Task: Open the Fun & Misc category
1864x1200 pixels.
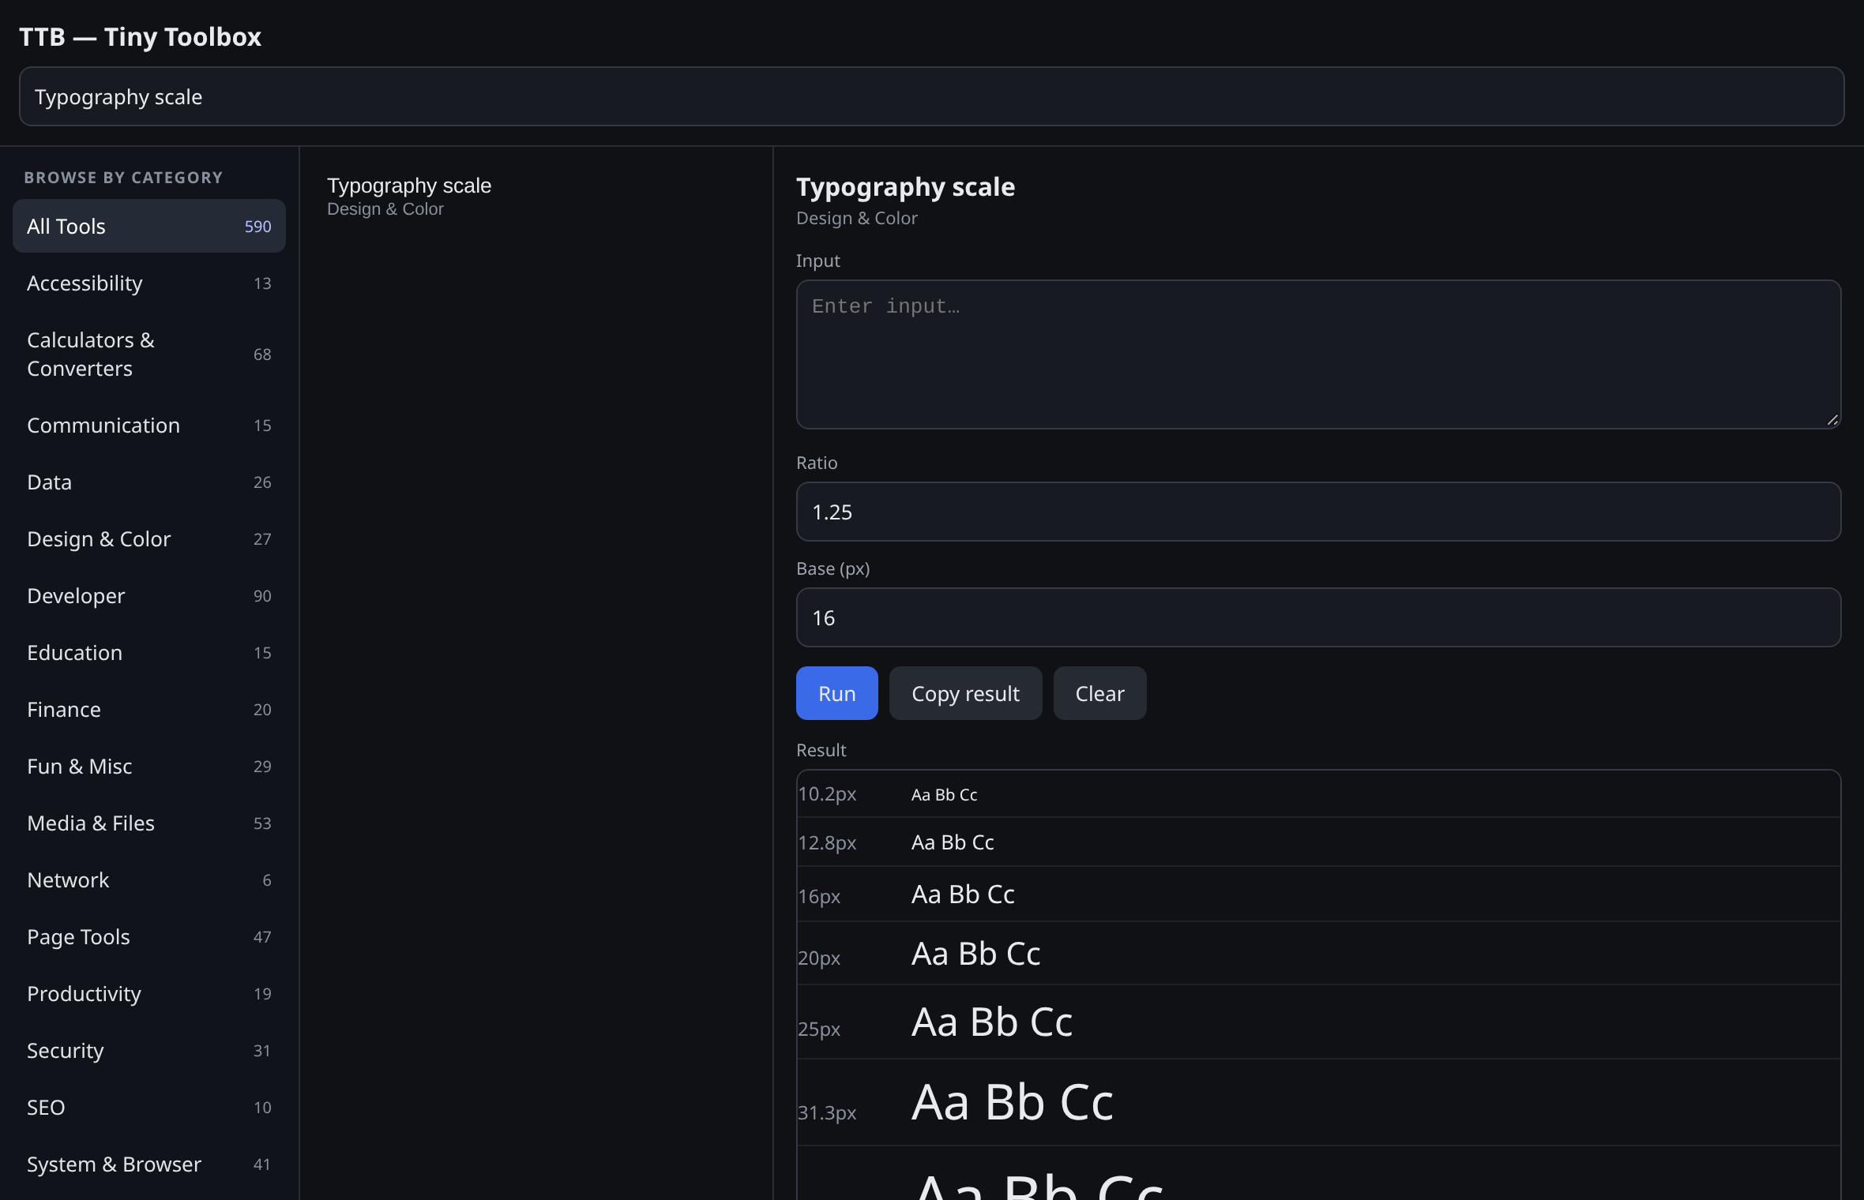Action: (148, 766)
